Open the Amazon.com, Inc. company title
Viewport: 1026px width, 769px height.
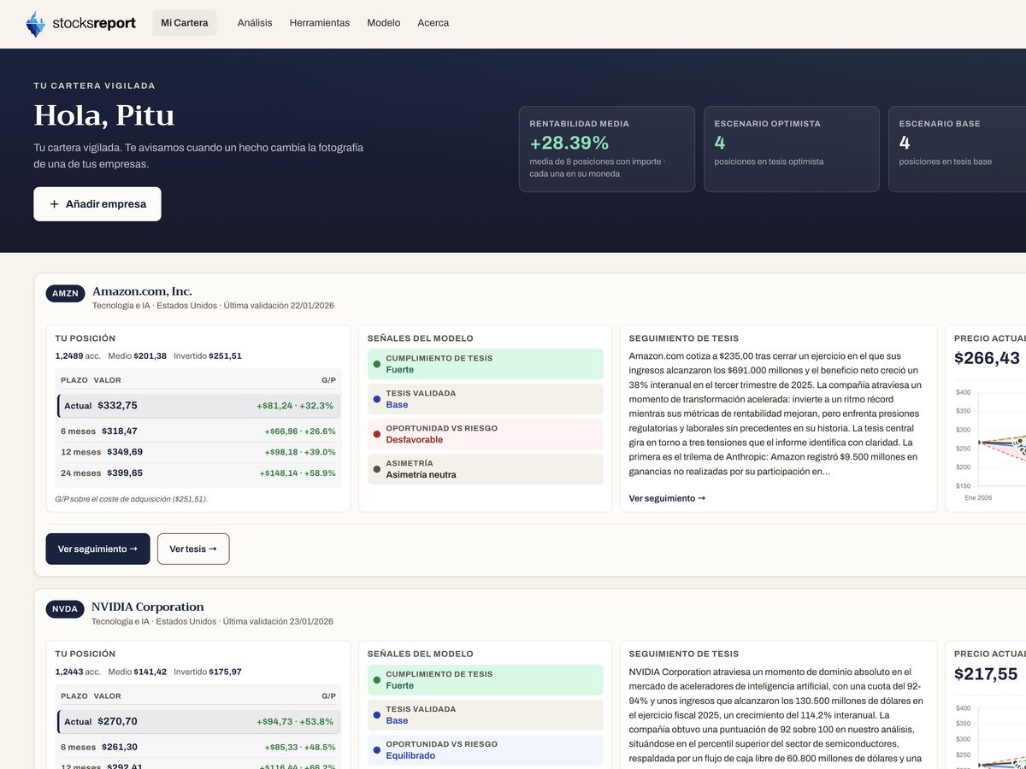click(142, 291)
